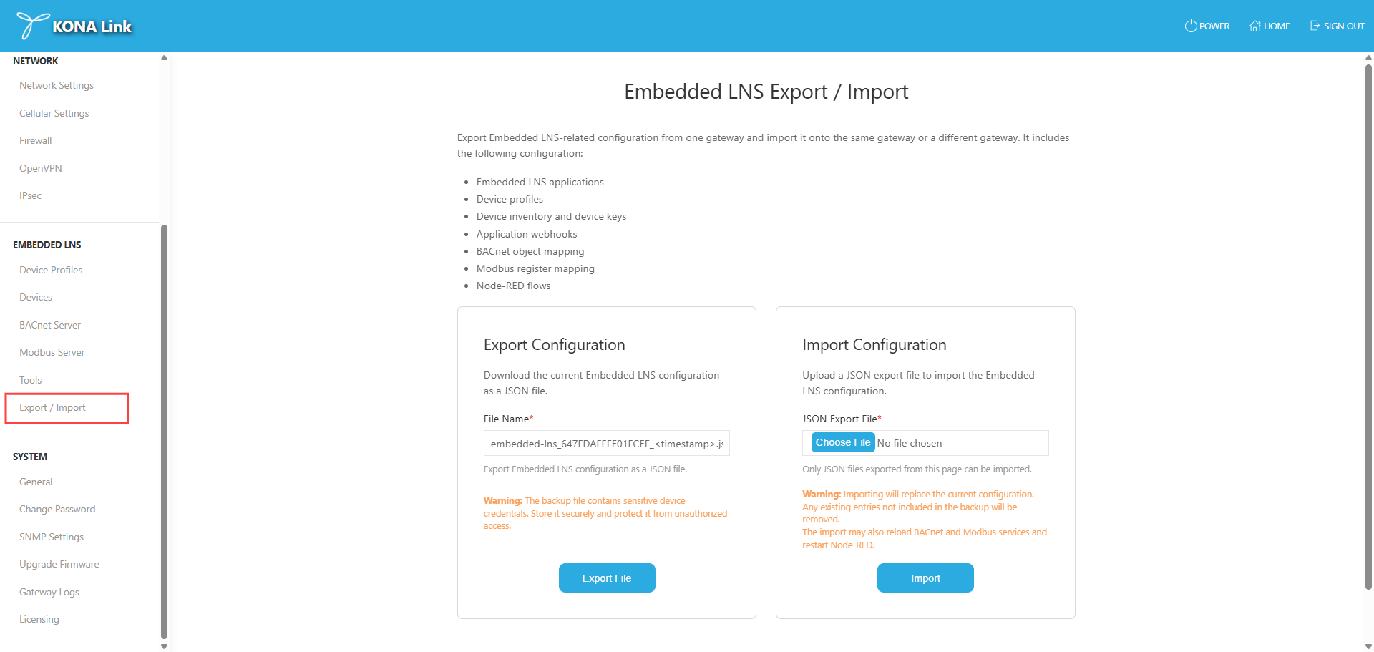1374x652 pixels.
Task: Click main page scrollbar down arrow
Action: coord(1368,646)
